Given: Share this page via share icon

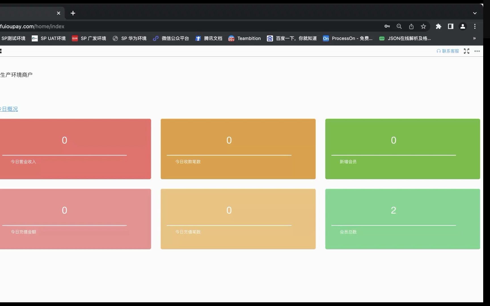Looking at the screenshot, I should [x=411, y=26].
